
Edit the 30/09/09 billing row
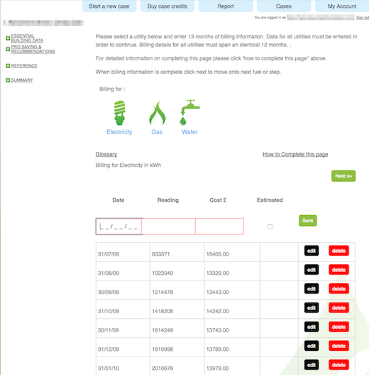tap(312, 289)
